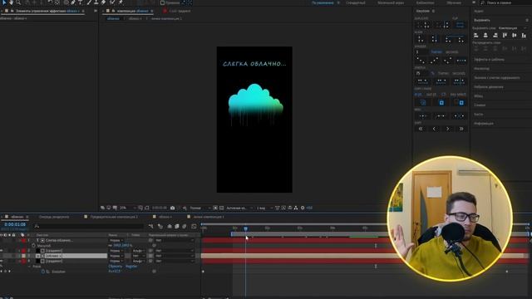
Task: Open the 1 вид view layout dropdown
Action: (264, 208)
